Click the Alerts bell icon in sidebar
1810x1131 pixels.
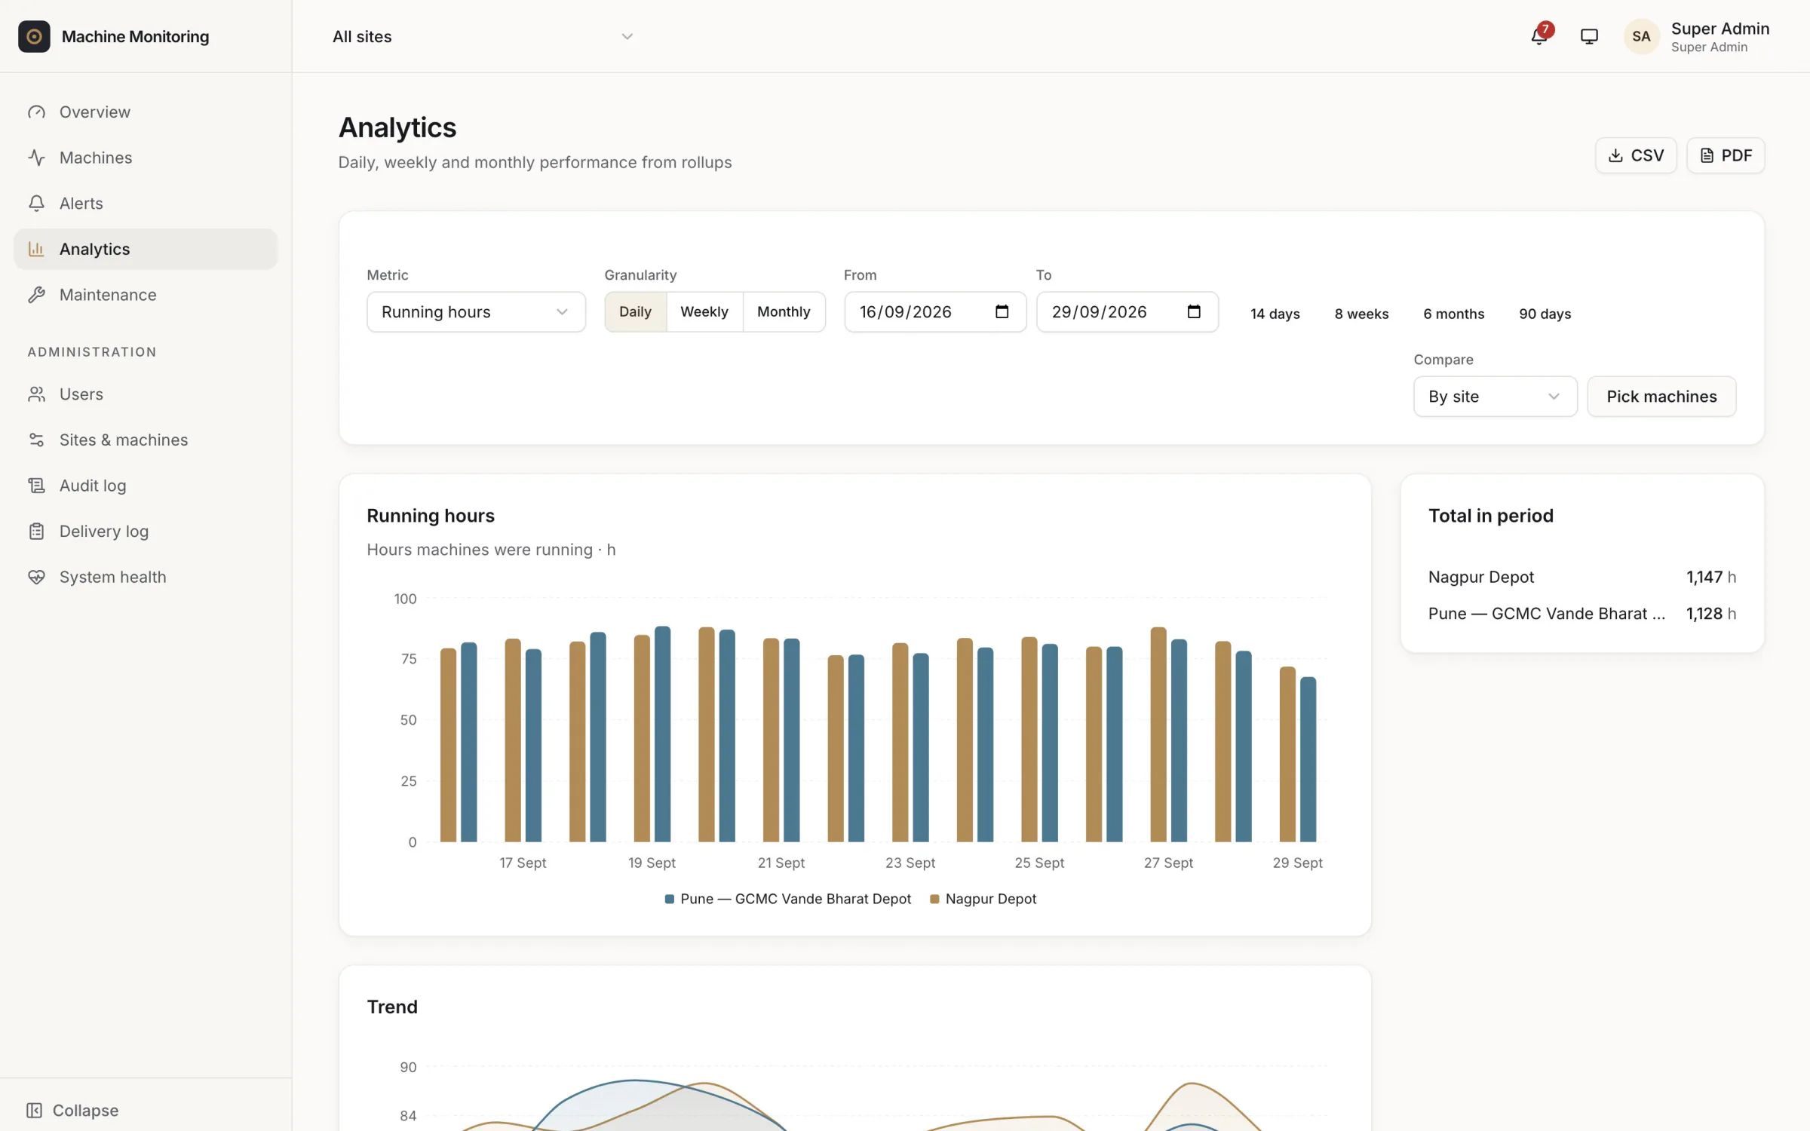point(36,204)
